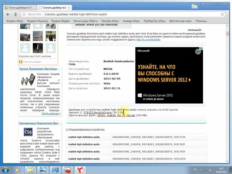Screen dimensions: 232x174
Task: Open the MyPlayCity-Игры bookmark
Action: pos(154,21)
